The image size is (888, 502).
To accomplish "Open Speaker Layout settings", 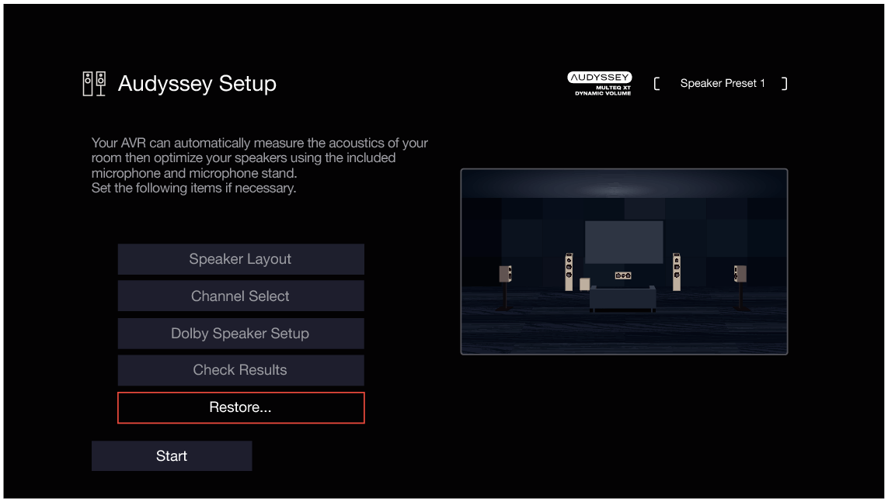I will click(240, 259).
